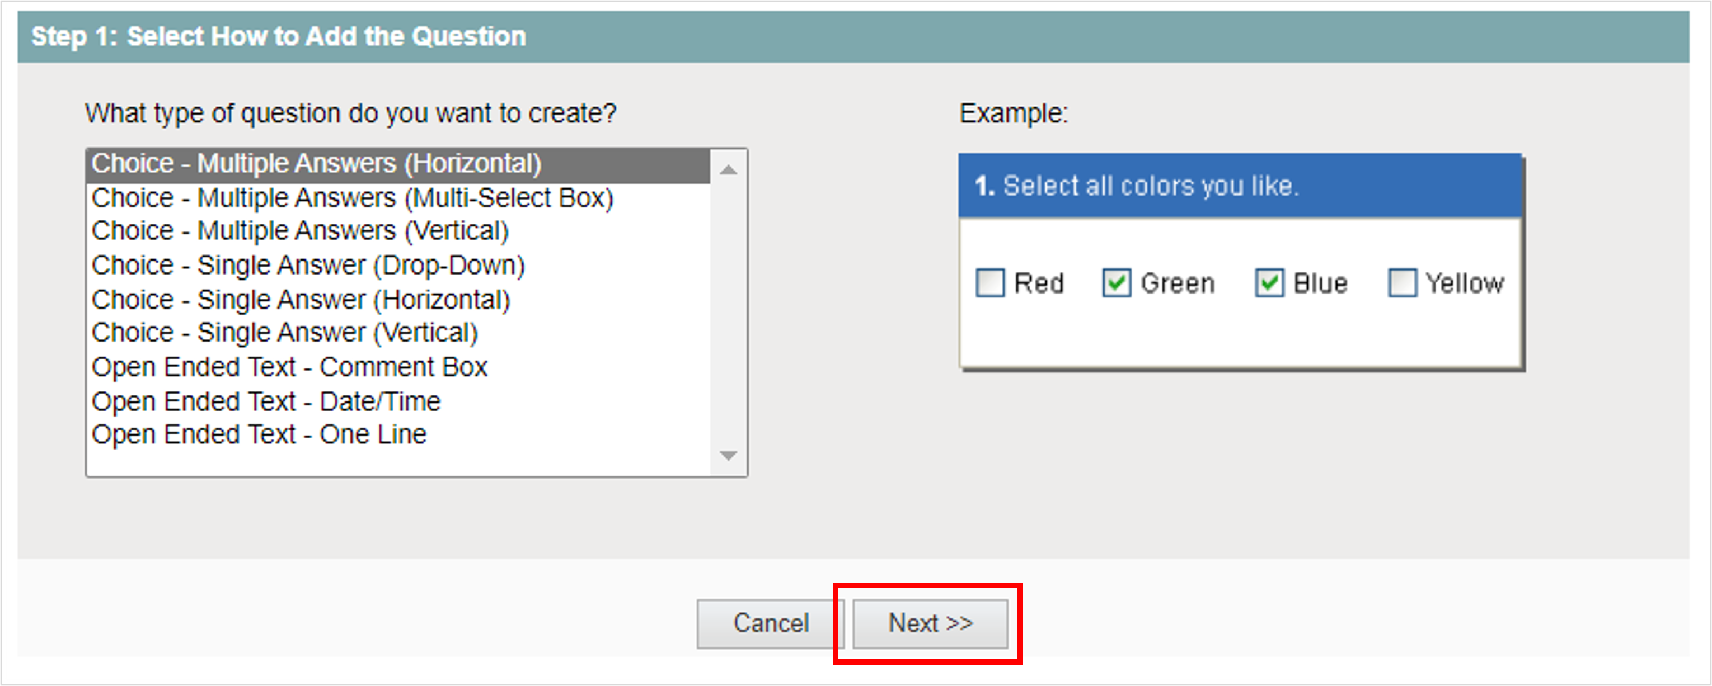The image size is (1712, 686).
Task: Check the Yellow checkbox in the example
Action: point(1403,283)
